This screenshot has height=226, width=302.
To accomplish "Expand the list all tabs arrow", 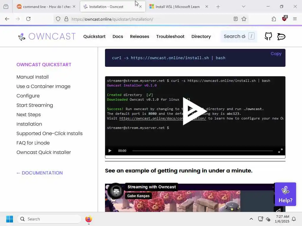I will coord(243,6).
